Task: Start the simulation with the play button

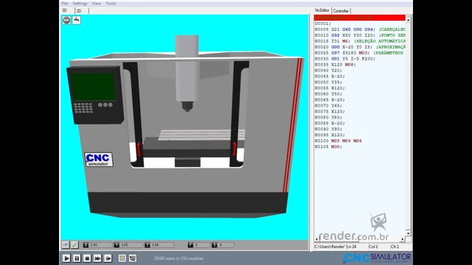Action: [66, 258]
